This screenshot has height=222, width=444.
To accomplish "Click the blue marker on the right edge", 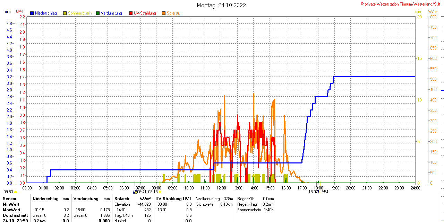I will click(442, 90).
